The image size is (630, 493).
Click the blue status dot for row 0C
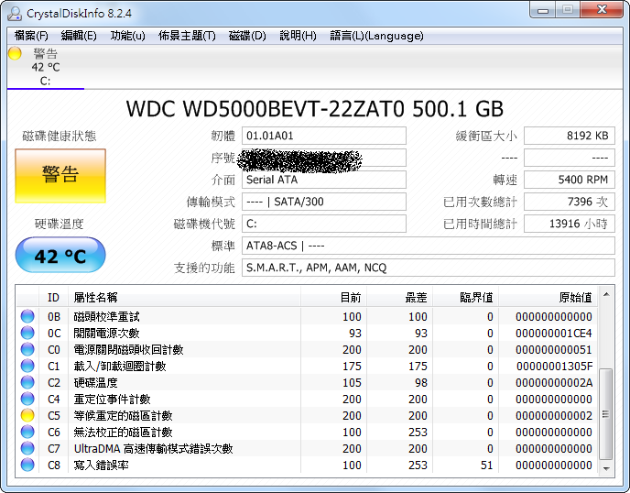coord(27,333)
